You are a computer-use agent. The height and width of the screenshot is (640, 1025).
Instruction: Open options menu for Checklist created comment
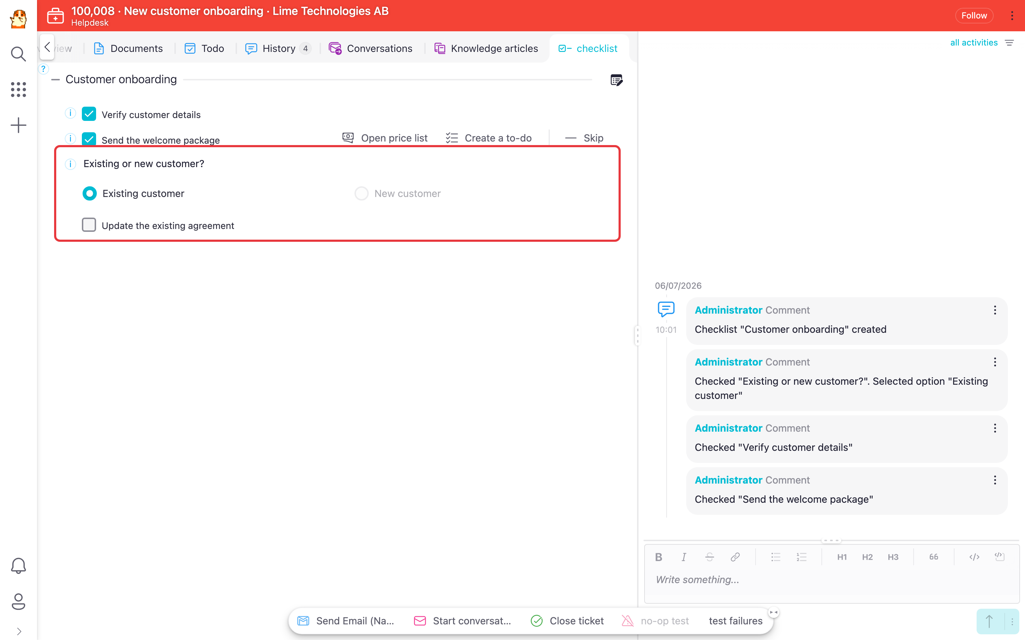[x=994, y=310]
